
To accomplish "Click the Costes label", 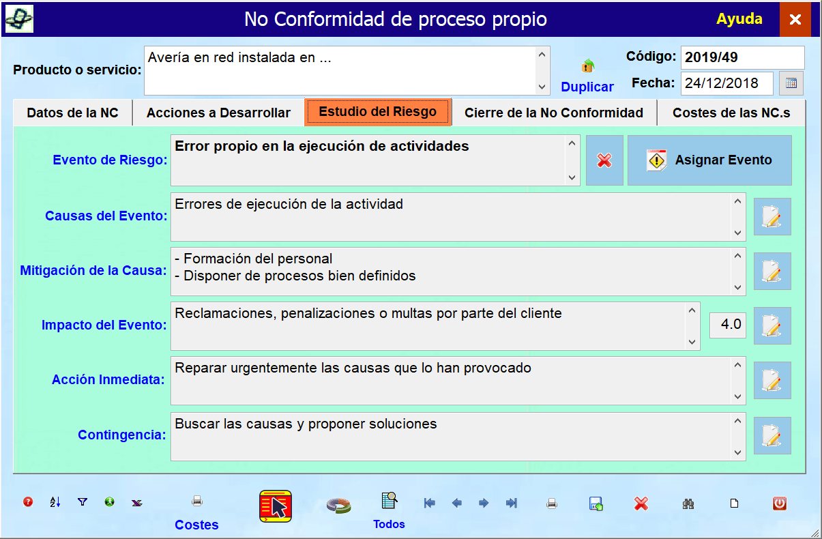I will (x=197, y=525).
